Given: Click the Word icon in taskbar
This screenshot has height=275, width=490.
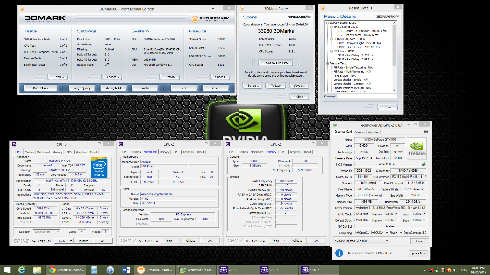Looking at the screenshot, I should tap(126, 270).
